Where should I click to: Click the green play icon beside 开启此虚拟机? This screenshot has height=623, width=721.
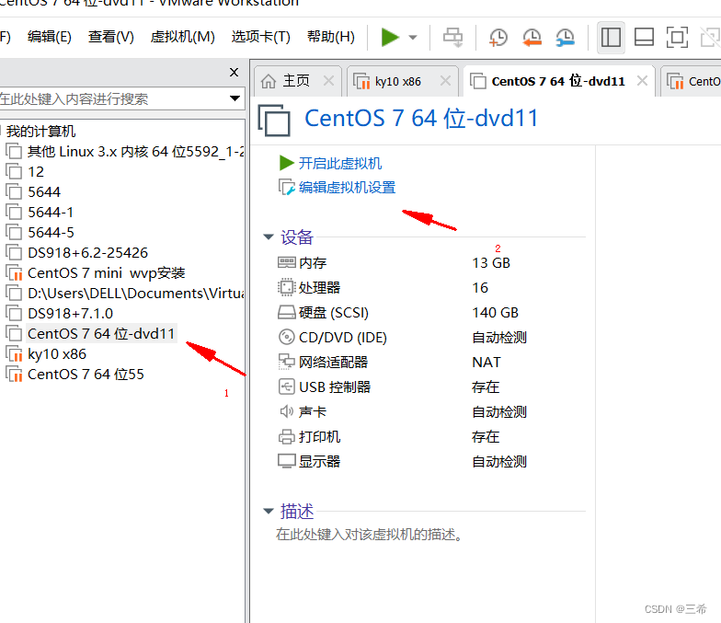pos(287,162)
